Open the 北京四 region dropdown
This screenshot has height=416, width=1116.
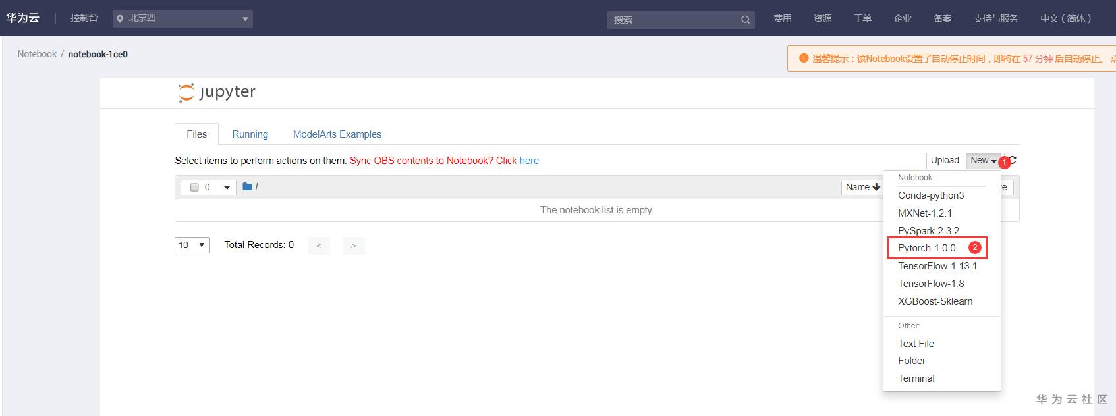[183, 18]
